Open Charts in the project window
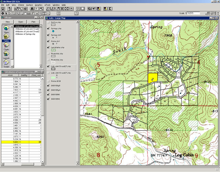 tap(6, 46)
